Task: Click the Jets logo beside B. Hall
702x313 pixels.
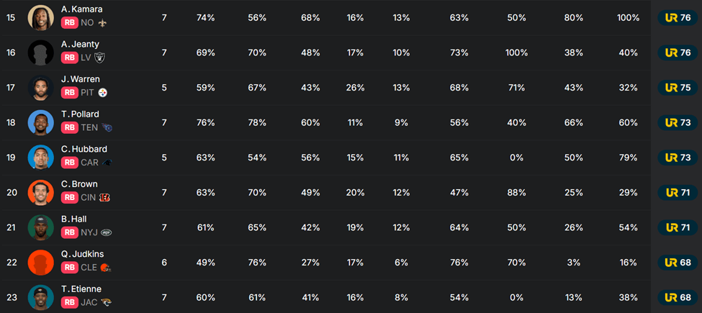Action: (106, 232)
